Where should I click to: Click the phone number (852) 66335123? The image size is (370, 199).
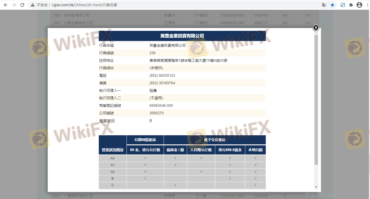(x=162, y=75)
